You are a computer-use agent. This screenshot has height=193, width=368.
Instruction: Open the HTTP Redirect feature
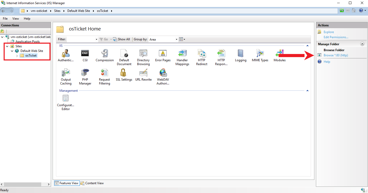pyautogui.click(x=202, y=57)
